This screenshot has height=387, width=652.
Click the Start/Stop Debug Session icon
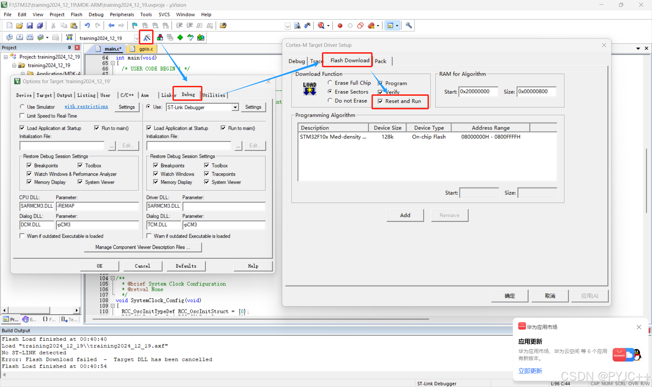point(322,25)
